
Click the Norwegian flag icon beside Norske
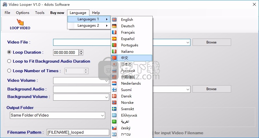coord(114,103)
